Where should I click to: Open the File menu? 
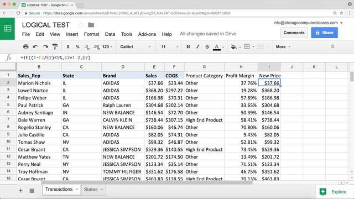(26, 34)
